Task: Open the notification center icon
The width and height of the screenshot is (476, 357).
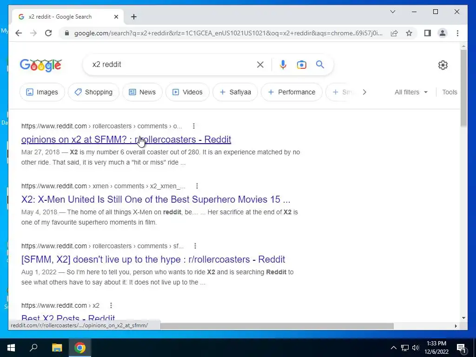Action: tap(461, 348)
